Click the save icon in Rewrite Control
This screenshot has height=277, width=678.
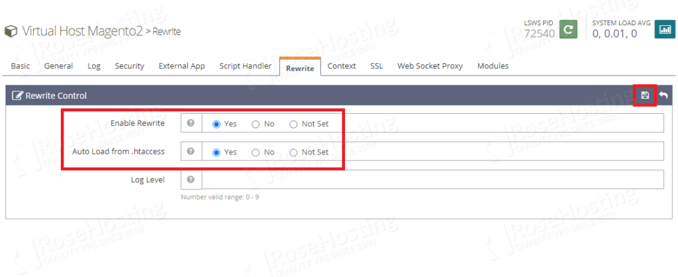[645, 95]
